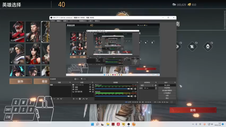Pop out the 混音器 dock
This screenshot has width=226, height=127.
point(137,82)
